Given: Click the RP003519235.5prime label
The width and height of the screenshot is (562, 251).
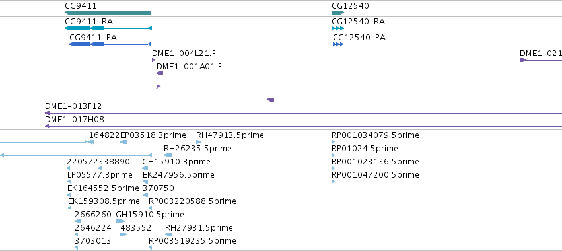Looking at the screenshot, I should (x=192, y=240).
